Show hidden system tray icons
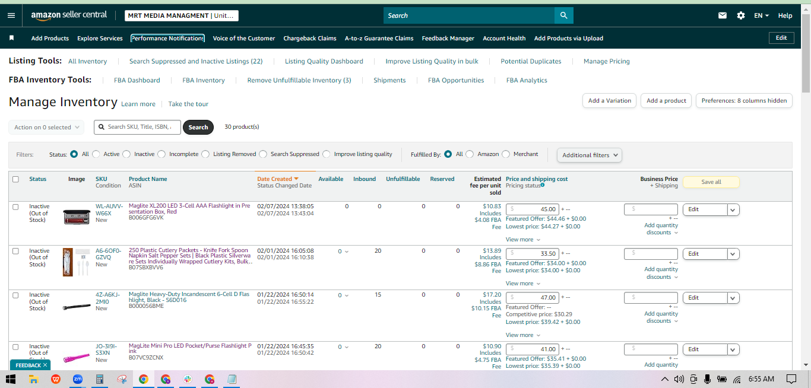811x388 pixels. (665, 379)
